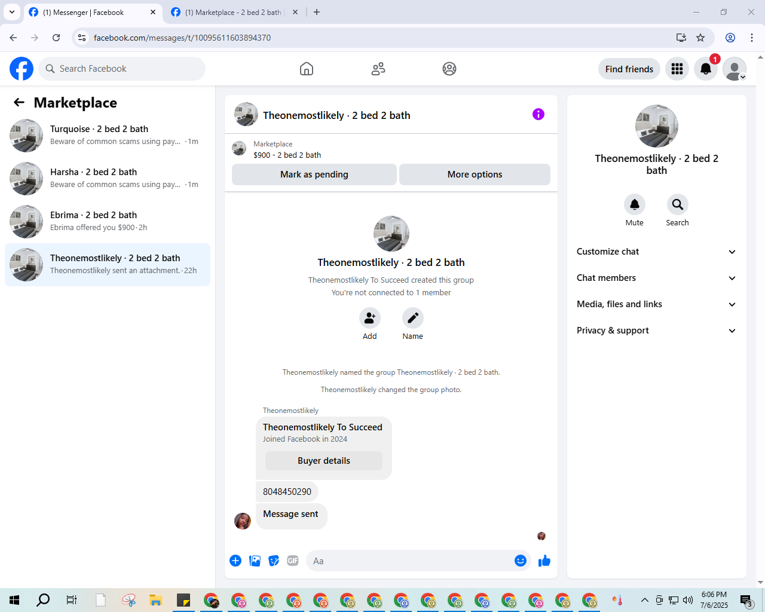The height and width of the screenshot is (612, 765).
Task: Open the Facebook menu grid icon
Action: 677,69
